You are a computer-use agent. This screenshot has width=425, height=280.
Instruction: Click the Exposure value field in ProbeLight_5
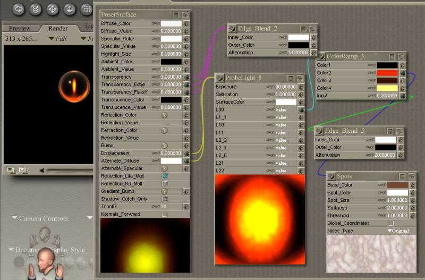pyautogui.click(x=287, y=87)
